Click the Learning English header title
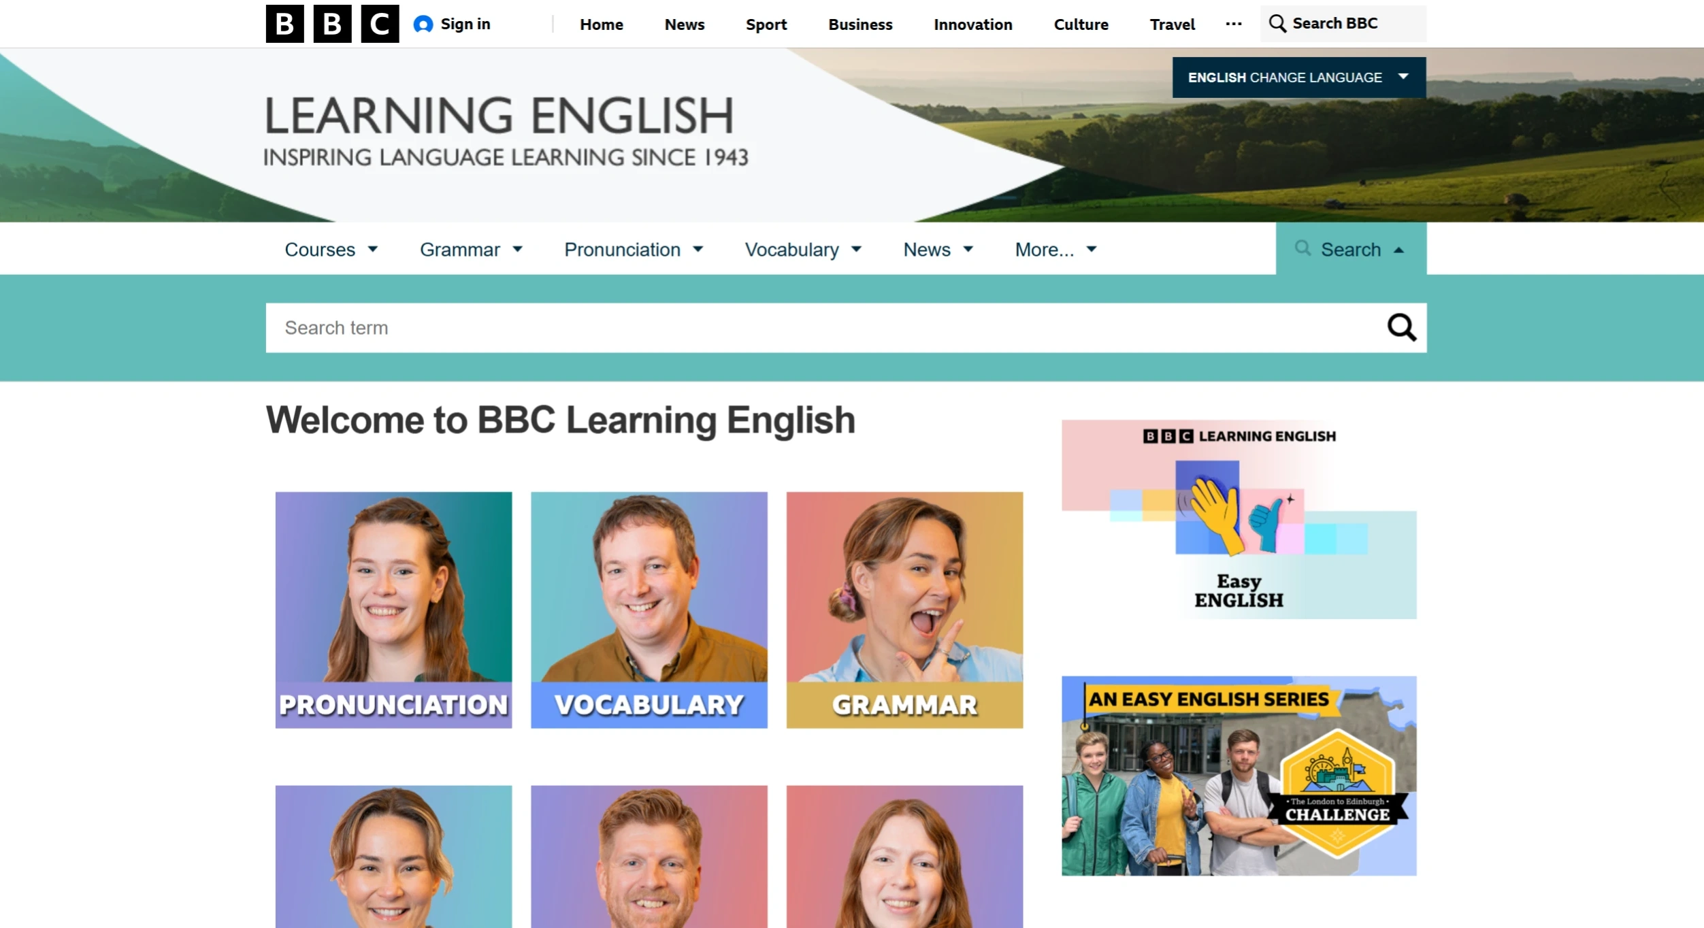The image size is (1704, 928). pos(499,115)
